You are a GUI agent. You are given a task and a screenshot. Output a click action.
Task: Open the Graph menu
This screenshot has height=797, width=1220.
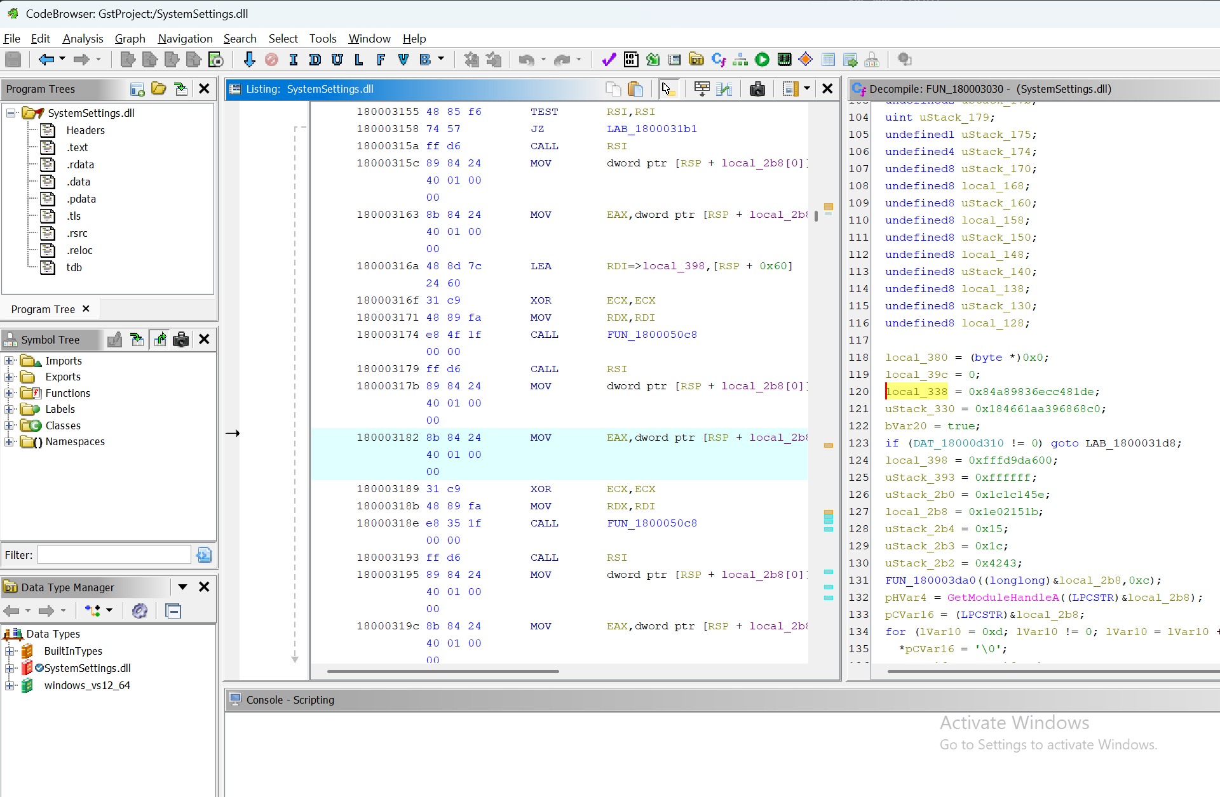(130, 39)
